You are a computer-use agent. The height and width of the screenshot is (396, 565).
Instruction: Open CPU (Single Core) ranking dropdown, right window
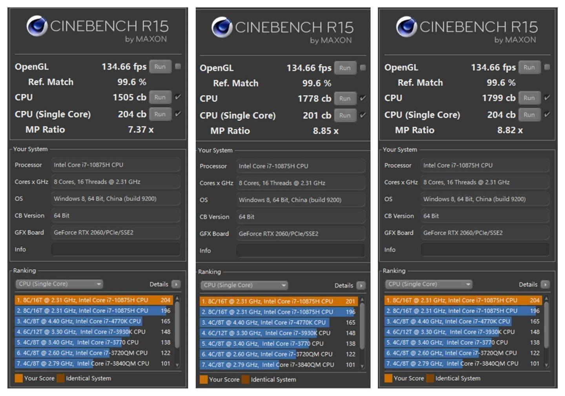[x=428, y=284]
